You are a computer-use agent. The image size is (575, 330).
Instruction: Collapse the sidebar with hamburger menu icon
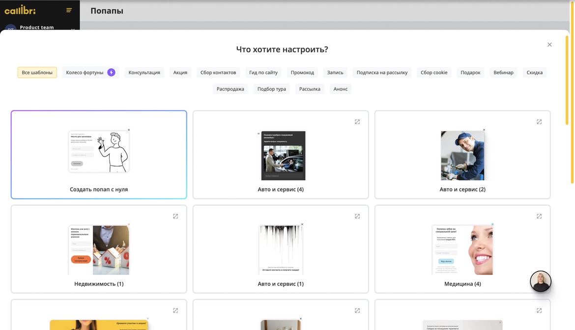click(69, 10)
